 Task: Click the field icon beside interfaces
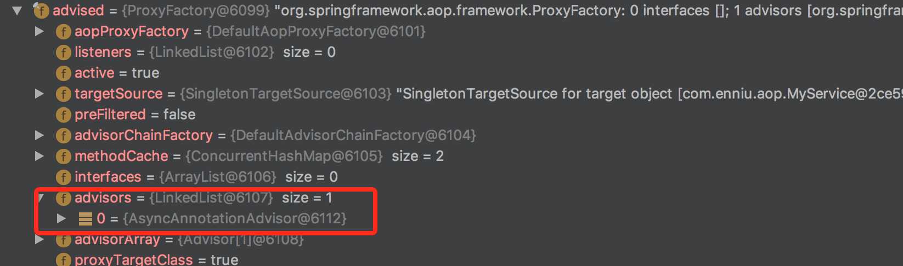click(64, 177)
